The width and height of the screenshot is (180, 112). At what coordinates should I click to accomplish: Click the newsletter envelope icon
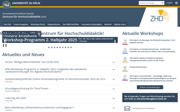tap(127, 108)
